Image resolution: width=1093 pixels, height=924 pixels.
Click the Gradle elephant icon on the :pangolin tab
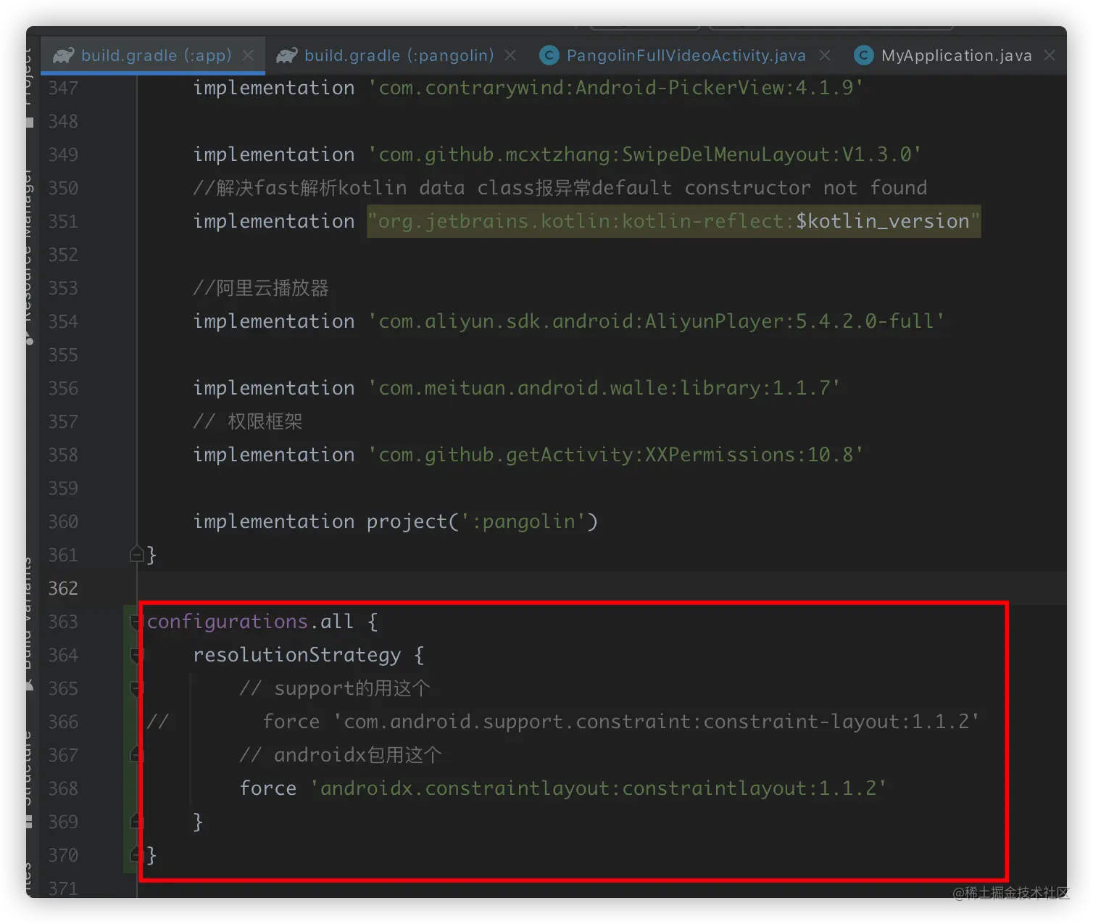click(x=287, y=56)
